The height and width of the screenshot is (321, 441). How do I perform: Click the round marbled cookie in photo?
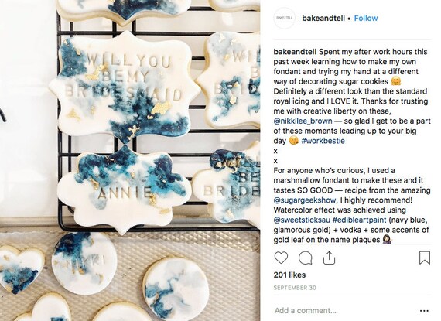[x=176, y=289]
